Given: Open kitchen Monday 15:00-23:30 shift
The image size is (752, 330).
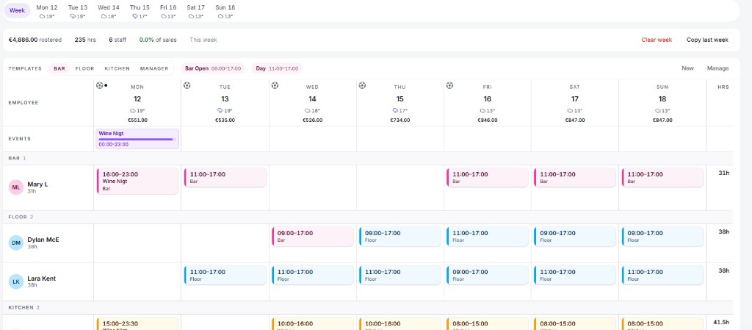Looking at the screenshot, I should tap(137, 324).
